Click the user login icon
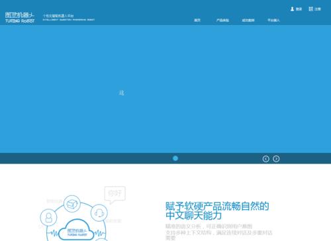The width and height of the screenshot is (331, 241). click(292, 9)
